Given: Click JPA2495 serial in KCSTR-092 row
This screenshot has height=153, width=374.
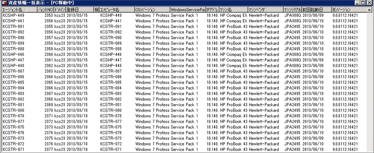Looking at the screenshot, I should tap(293, 32).
